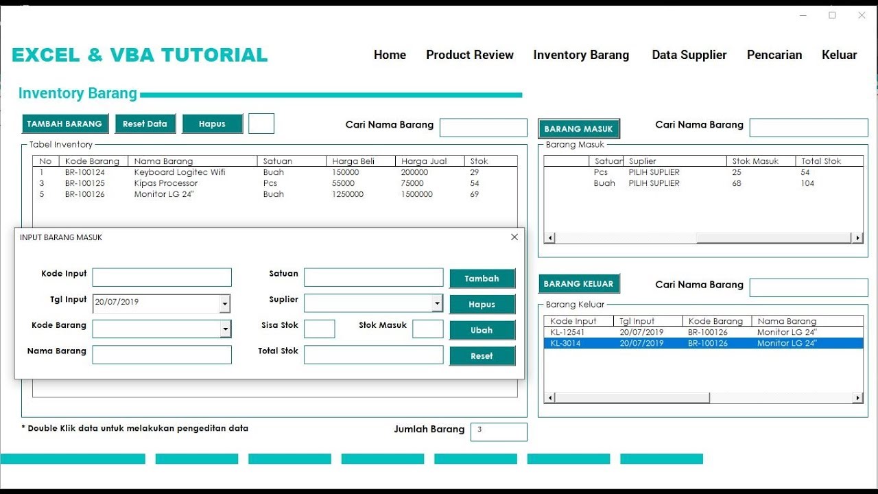The width and height of the screenshot is (878, 494).
Task: Focus the Sisa Stok field
Action: [x=320, y=329]
